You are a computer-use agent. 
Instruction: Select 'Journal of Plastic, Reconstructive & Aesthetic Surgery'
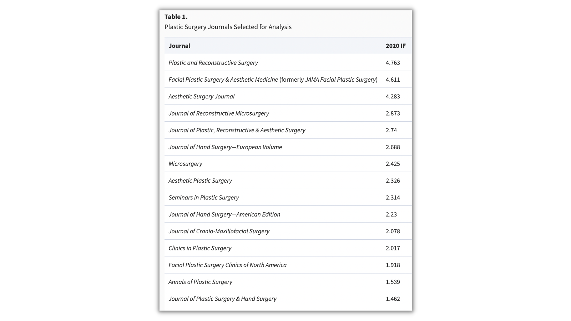(237, 130)
